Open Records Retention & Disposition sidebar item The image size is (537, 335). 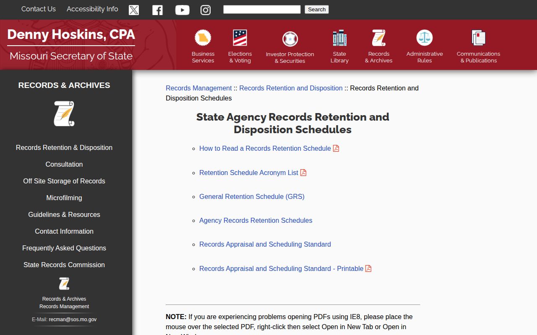[x=64, y=147]
